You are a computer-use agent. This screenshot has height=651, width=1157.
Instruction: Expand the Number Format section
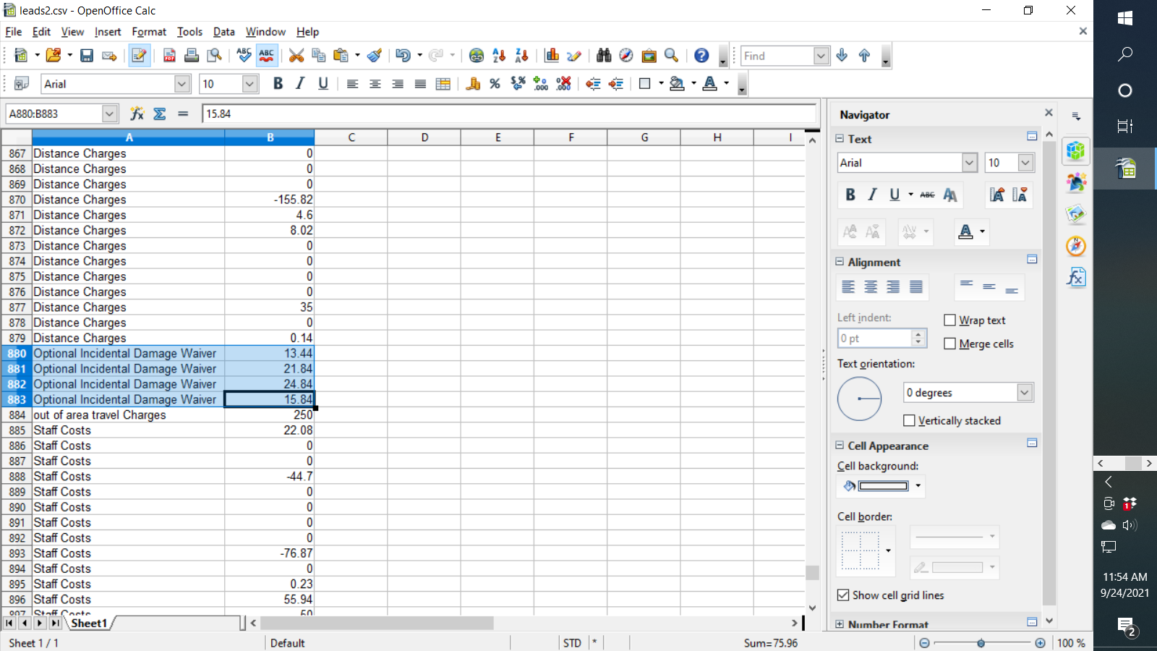(840, 624)
